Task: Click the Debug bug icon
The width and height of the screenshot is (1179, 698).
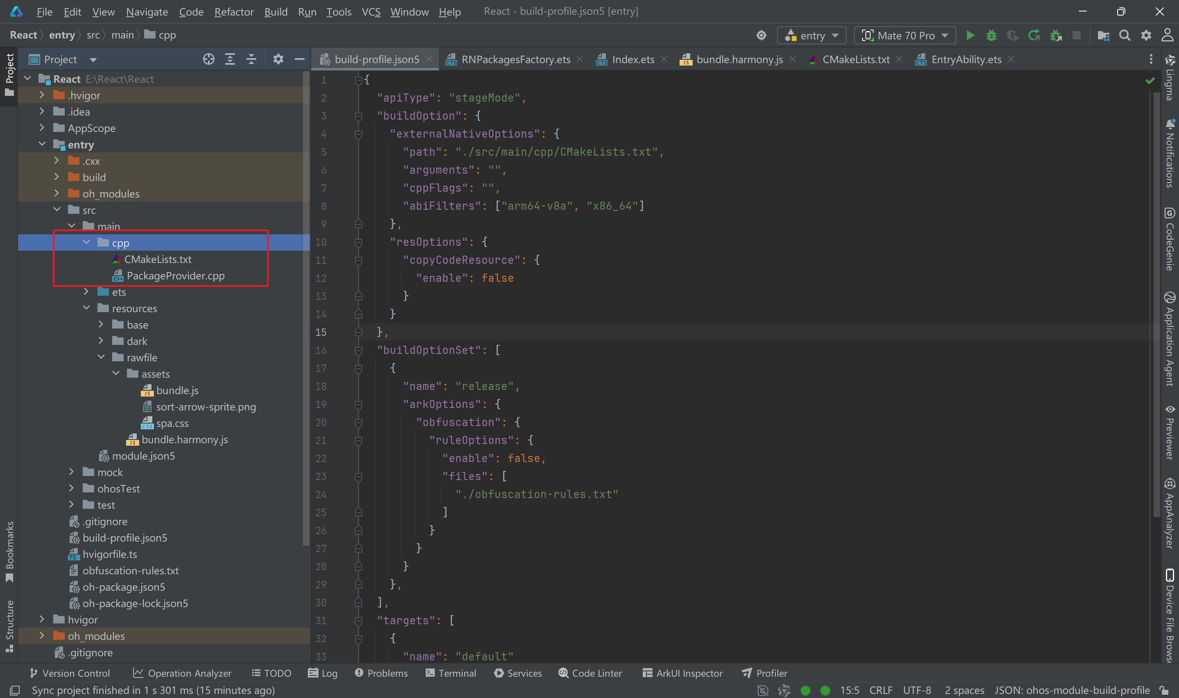Action: 991,35
